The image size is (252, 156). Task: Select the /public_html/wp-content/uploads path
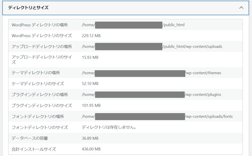(x=192, y=47)
